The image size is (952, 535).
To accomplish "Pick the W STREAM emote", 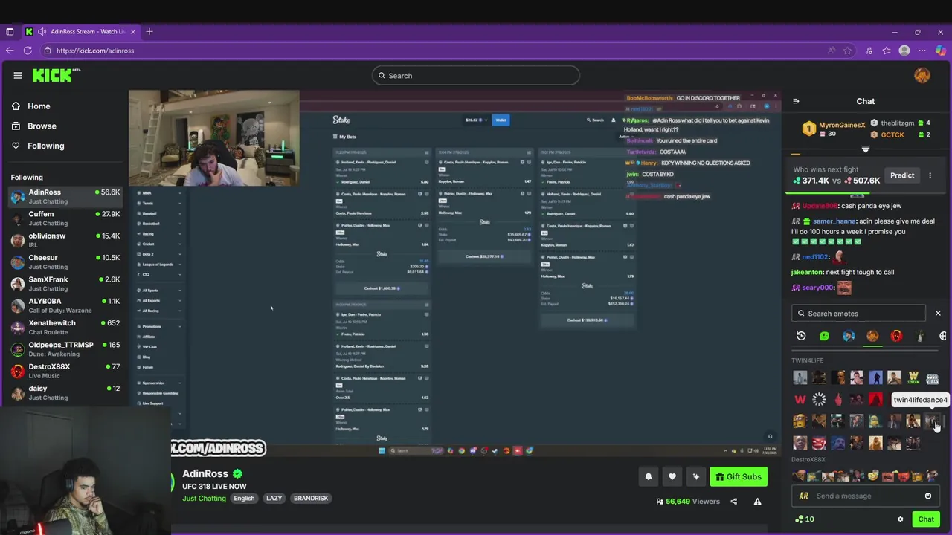I will point(913,378).
